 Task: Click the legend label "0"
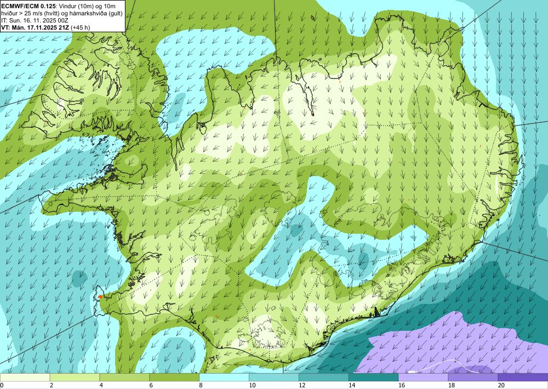click(x=2, y=386)
